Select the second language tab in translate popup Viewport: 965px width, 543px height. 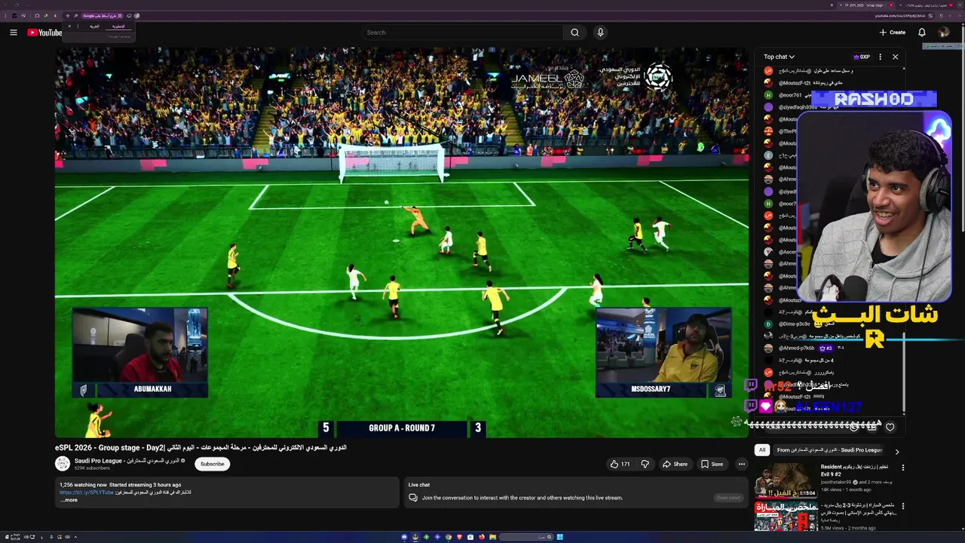118,26
